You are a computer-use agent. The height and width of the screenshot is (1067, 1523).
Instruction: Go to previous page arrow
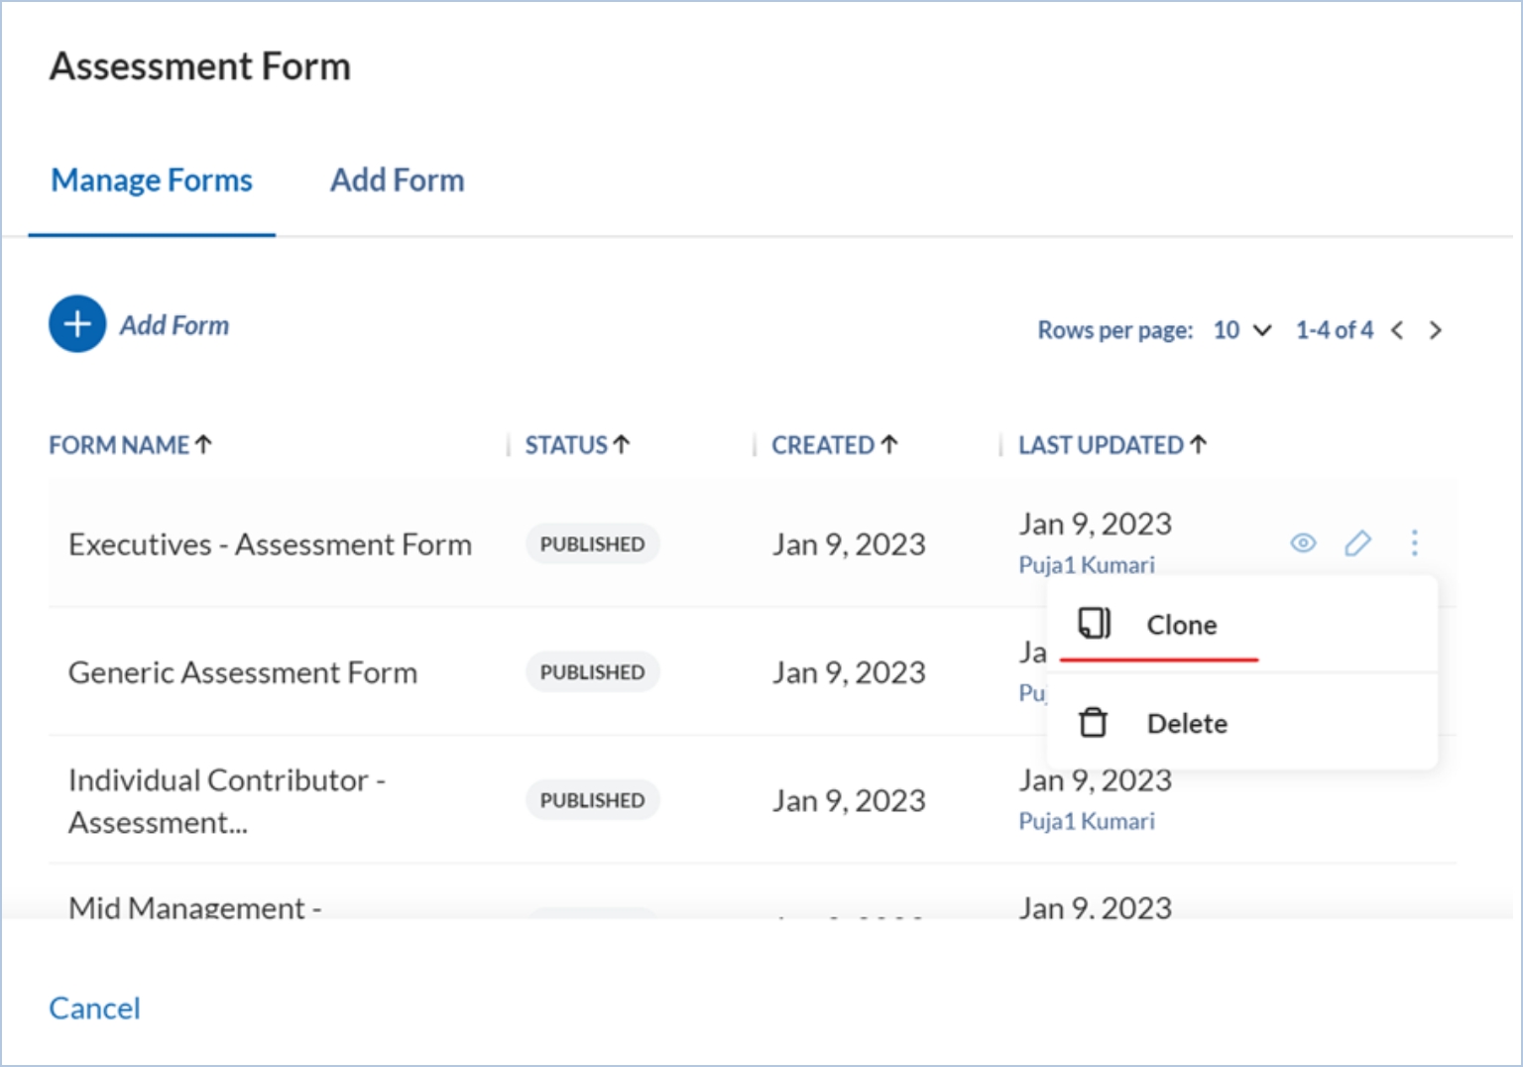click(x=1397, y=330)
